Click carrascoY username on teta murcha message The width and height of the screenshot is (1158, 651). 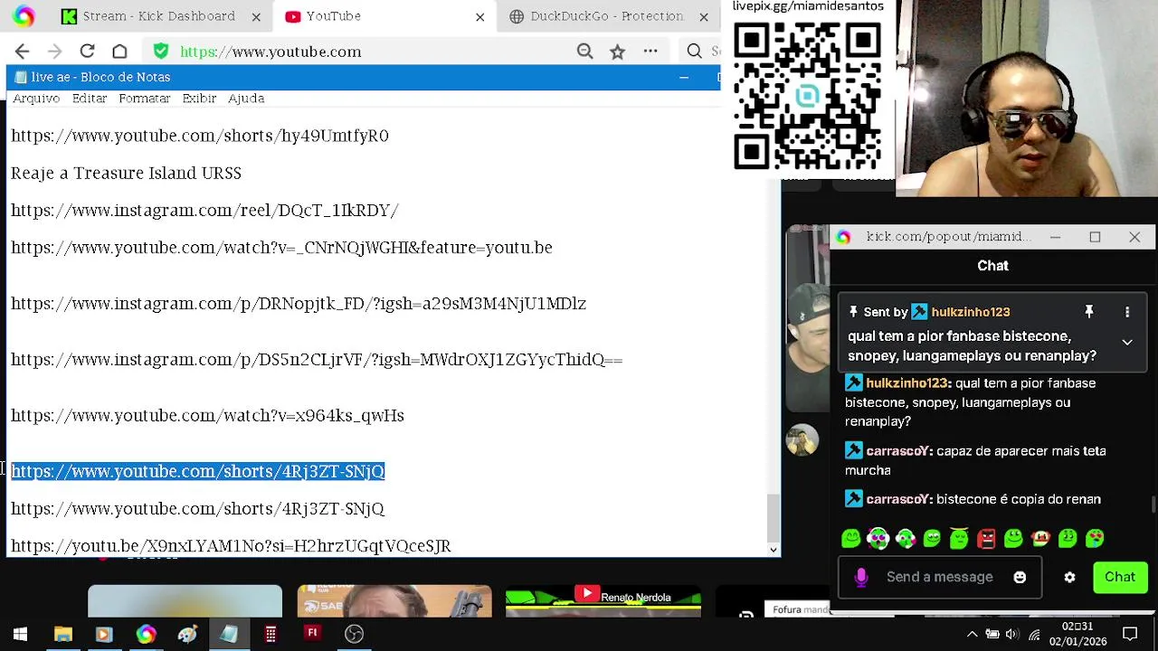pos(899,450)
